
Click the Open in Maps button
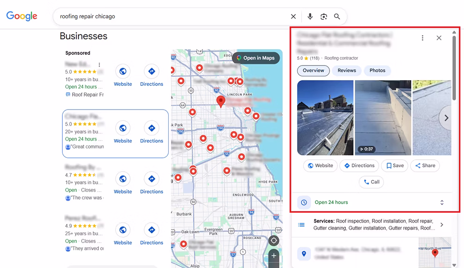256,58
